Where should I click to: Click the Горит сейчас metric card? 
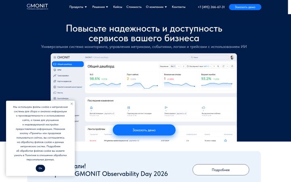point(142,81)
